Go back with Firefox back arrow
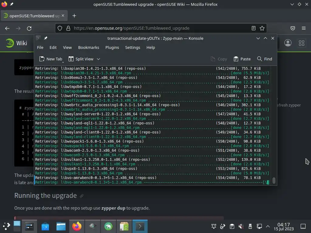This screenshot has width=311, height=233. tap(7, 28)
